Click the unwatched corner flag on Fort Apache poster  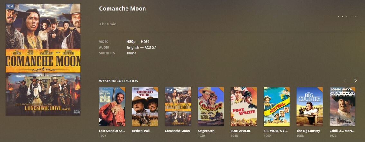255,89
